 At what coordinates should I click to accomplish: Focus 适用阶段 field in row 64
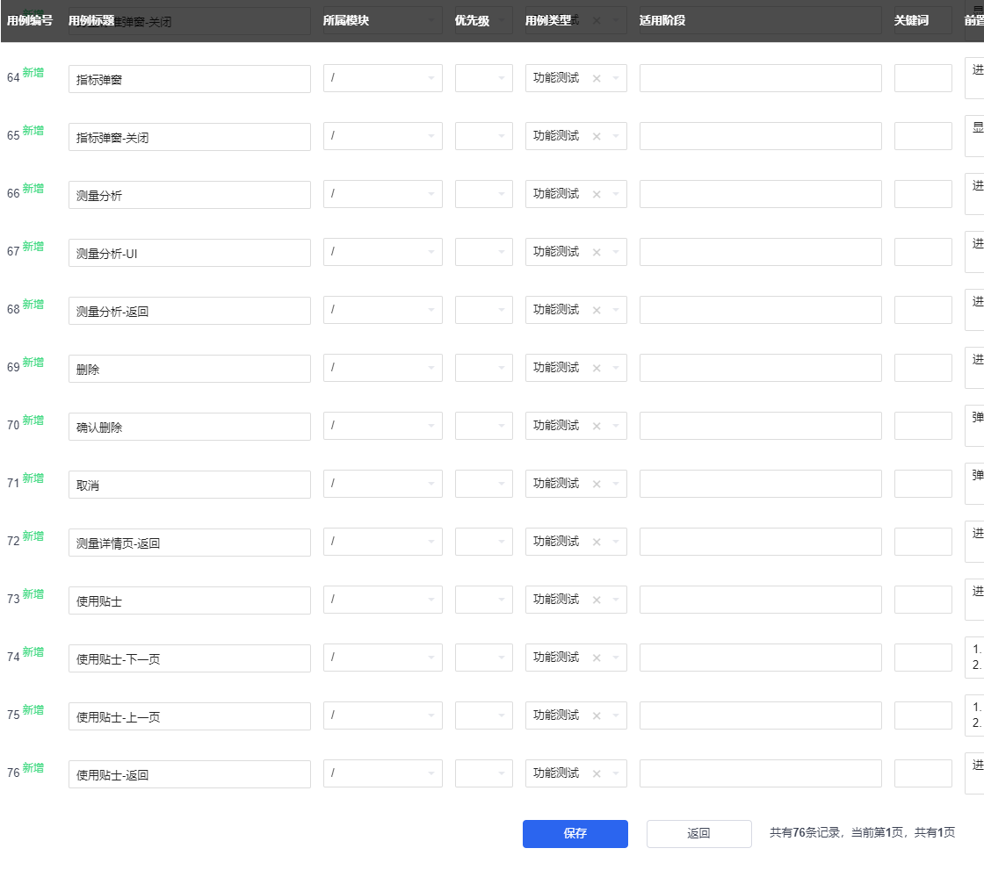coord(761,78)
